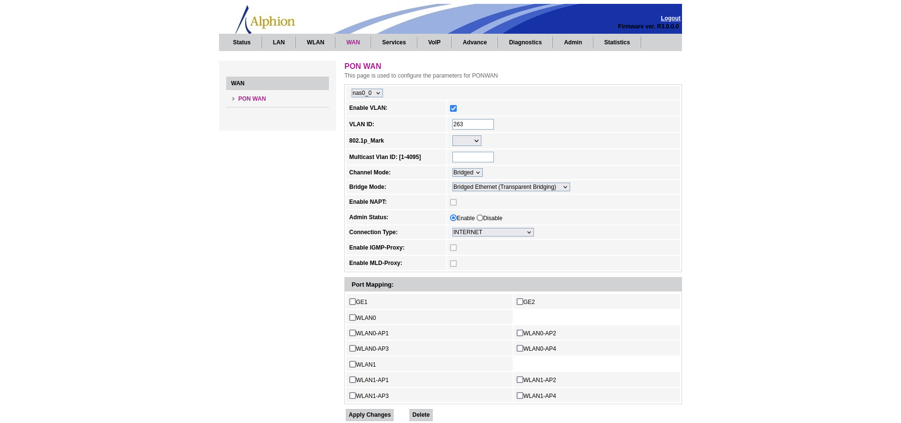901x423 pixels.
Task: Click the Delete button
Action: (x=421, y=415)
